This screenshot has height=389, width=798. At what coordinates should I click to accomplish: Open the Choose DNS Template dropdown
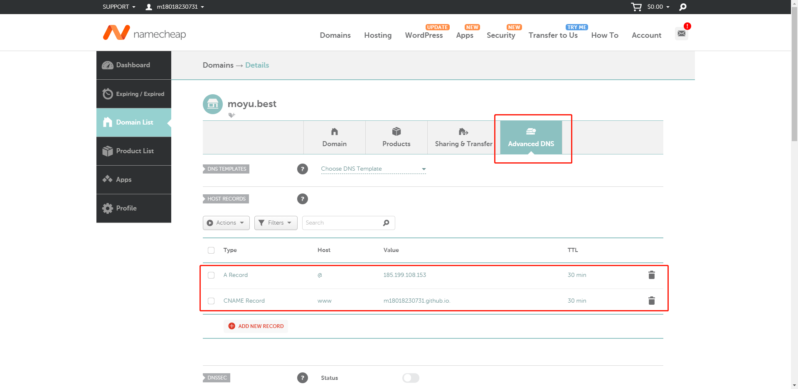coord(374,169)
